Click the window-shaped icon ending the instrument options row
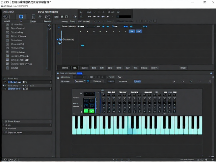216x162 pixels. (210, 81)
